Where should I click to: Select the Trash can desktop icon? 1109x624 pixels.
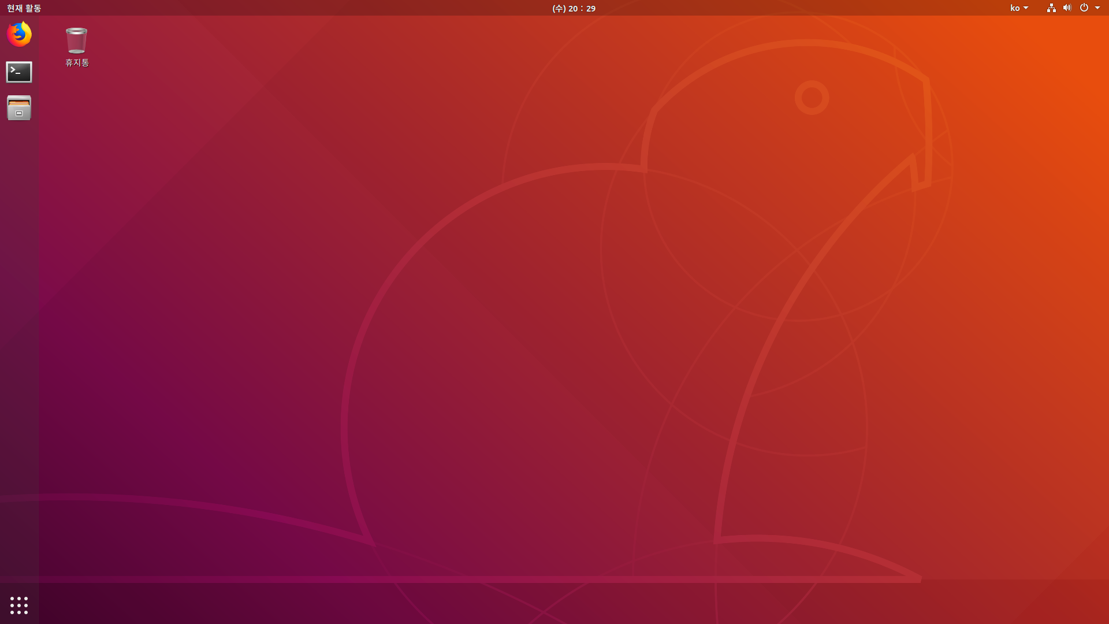76,40
